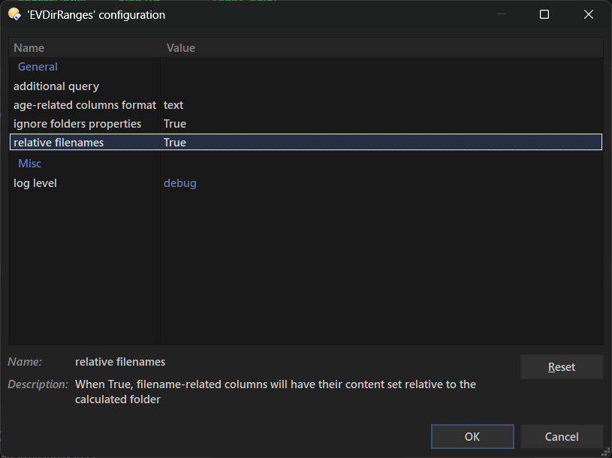This screenshot has height=458, width=612.
Task: Open the log level 'debug' value dropdown
Action: pyautogui.click(x=180, y=183)
